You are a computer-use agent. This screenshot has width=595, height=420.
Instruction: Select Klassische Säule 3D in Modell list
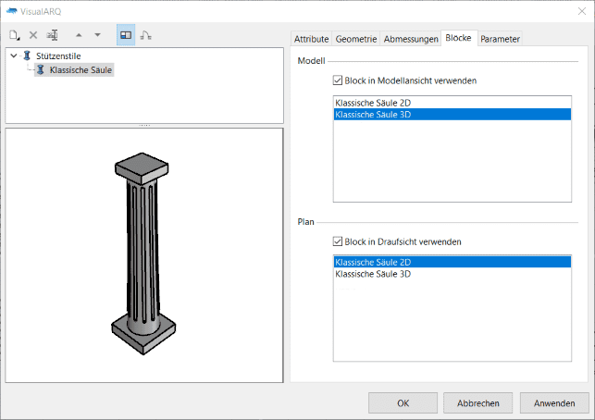point(452,114)
